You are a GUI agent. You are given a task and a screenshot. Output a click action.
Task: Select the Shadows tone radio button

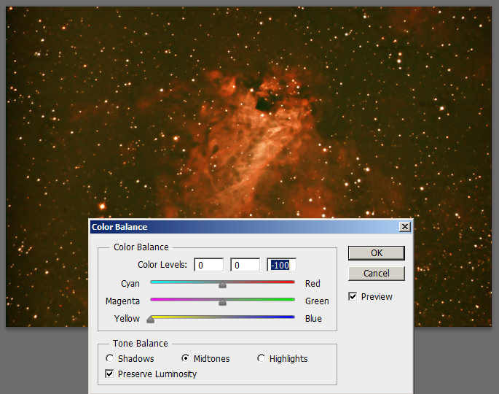[x=110, y=358]
